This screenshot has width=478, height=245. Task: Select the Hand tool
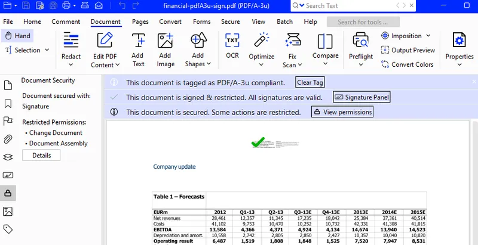tap(17, 36)
